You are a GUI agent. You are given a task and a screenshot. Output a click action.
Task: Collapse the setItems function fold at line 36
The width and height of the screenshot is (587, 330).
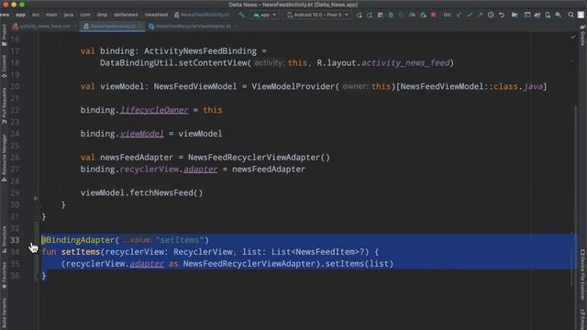pos(39,275)
